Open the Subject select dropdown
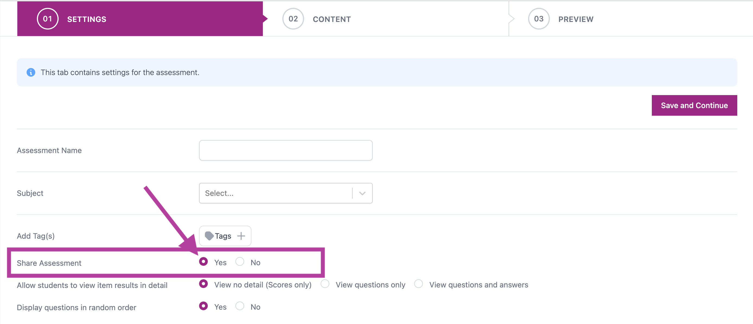 [x=286, y=193]
